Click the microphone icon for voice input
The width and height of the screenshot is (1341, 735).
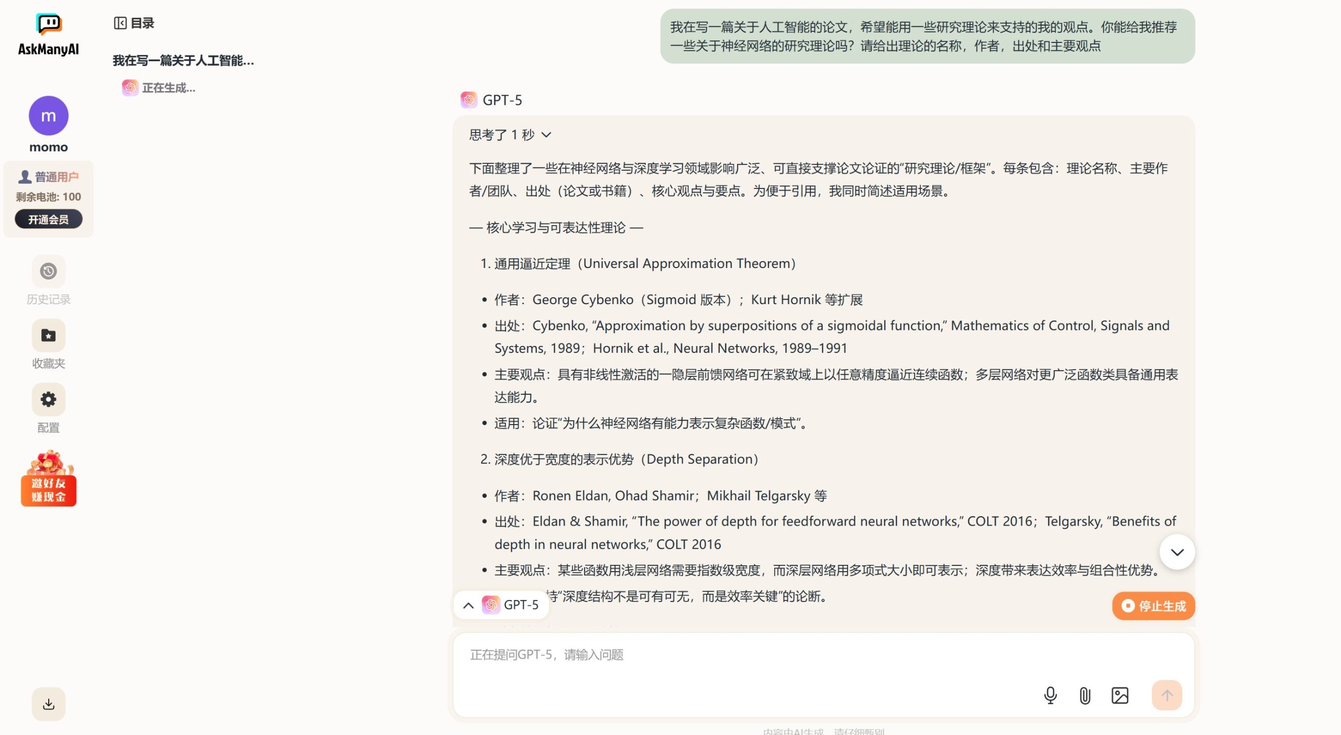click(1050, 695)
